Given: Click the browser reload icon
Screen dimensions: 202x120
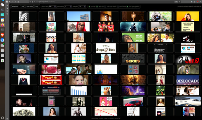Looking at the screenshot, I should (x=15, y=2).
